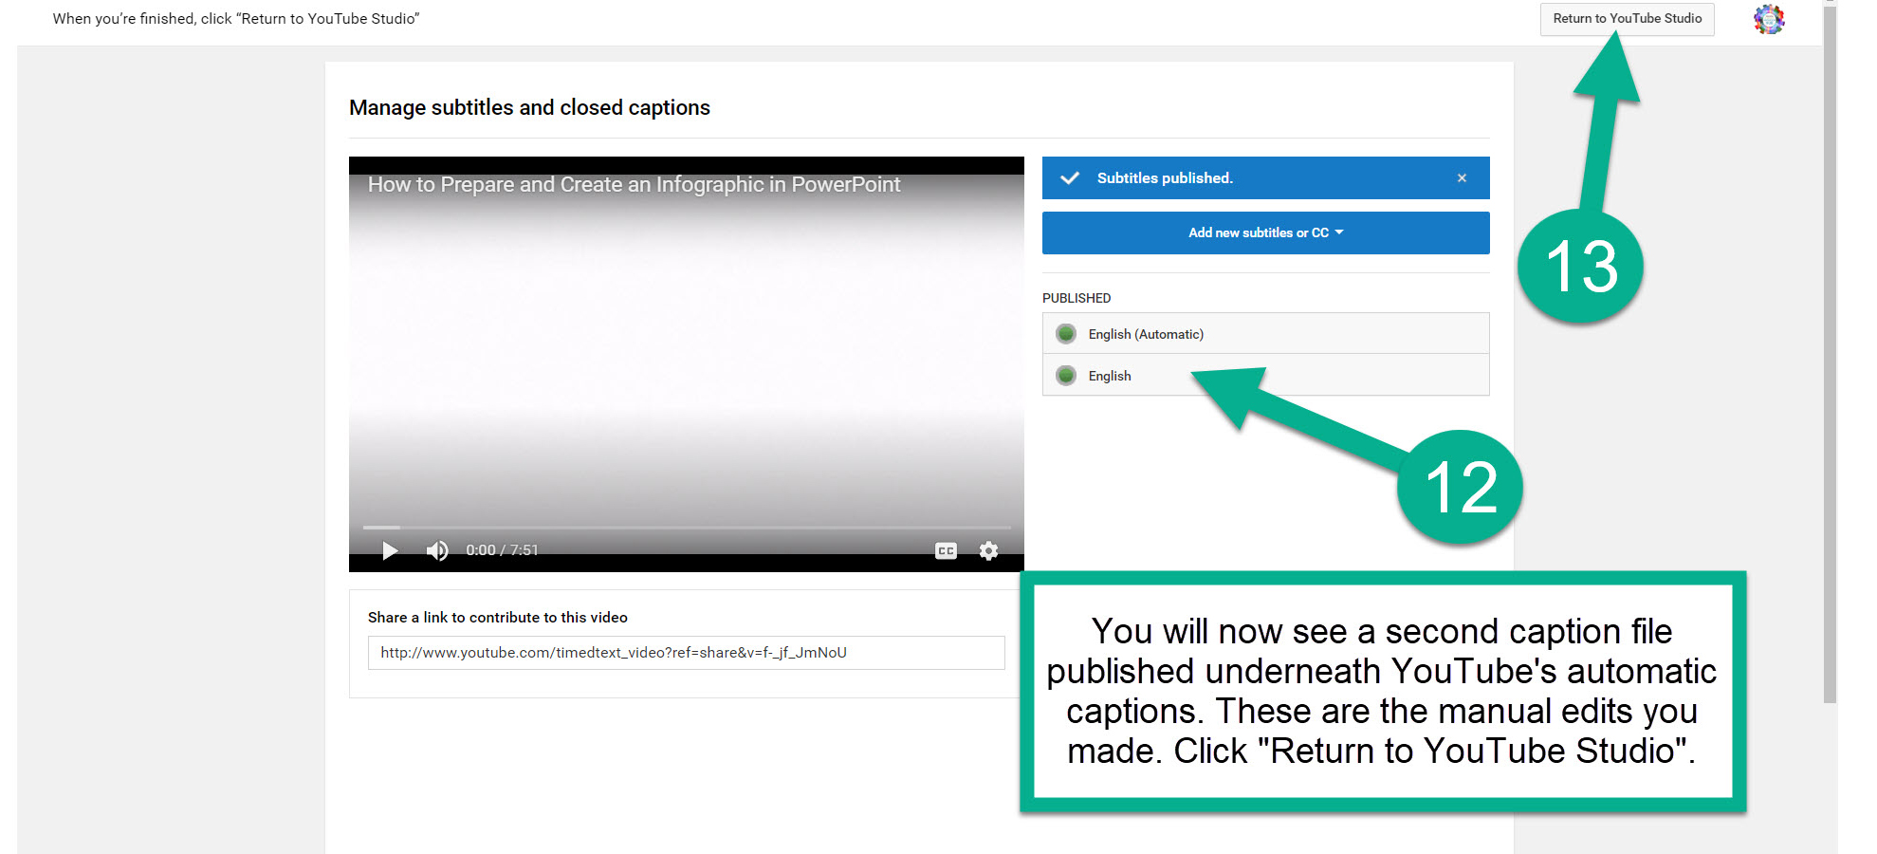The width and height of the screenshot is (1877, 854).
Task: Open the account avatar menu
Action: pyautogui.click(x=1769, y=19)
